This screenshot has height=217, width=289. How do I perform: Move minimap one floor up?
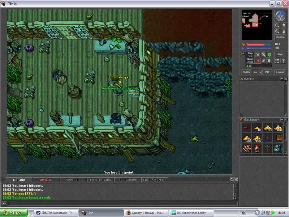(x=284, y=25)
